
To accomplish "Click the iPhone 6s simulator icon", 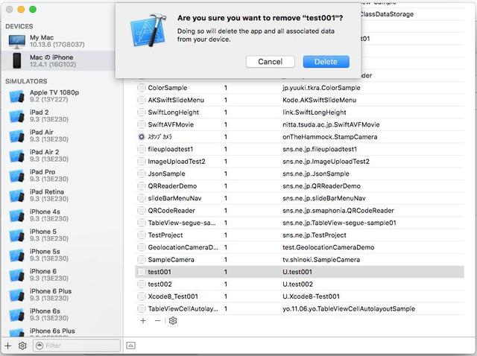I will point(16,314).
